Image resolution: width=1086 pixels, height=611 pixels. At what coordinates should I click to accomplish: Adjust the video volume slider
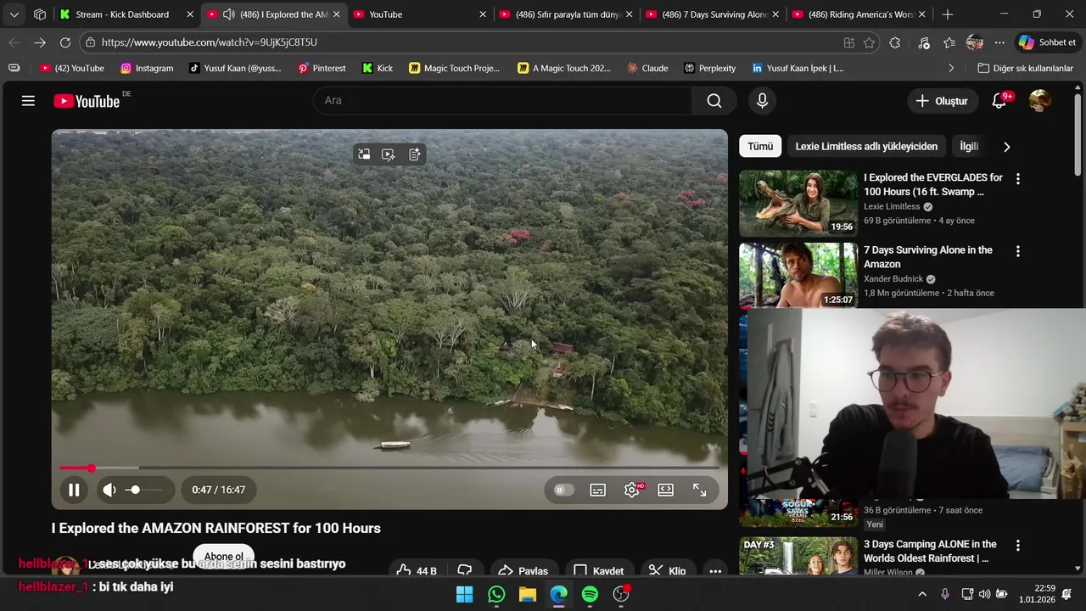pos(144,490)
